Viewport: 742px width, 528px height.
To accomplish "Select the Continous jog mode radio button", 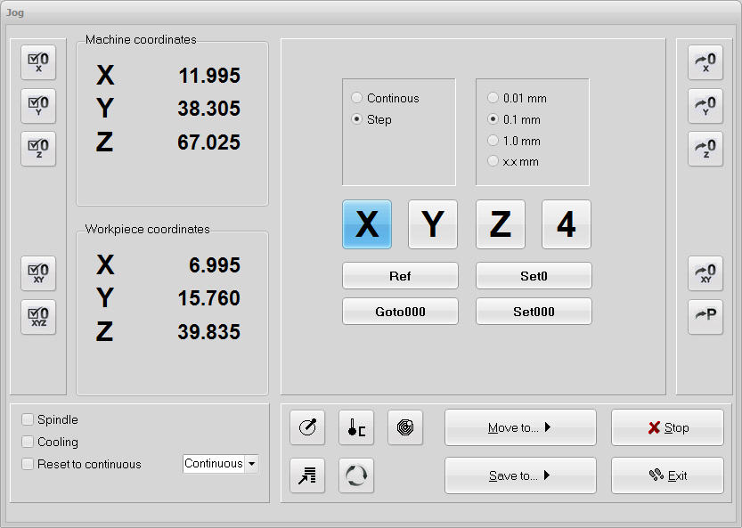I will click(x=357, y=98).
